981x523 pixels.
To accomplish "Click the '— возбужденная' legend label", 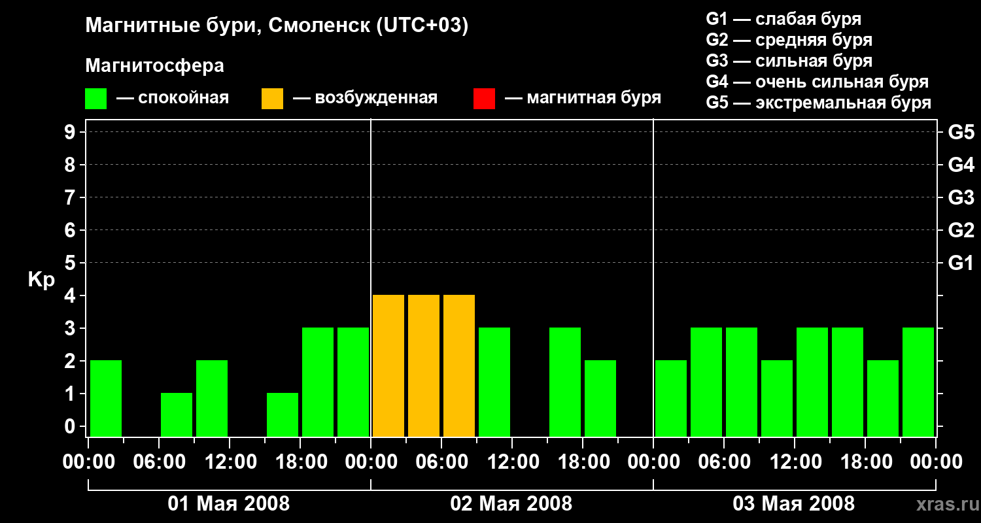I will (365, 99).
